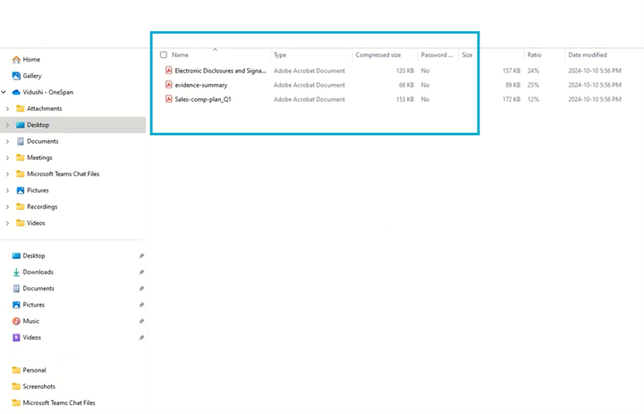Open the Gallery icon in sidebar
The height and width of the screenshot is (414, 644).
point(16,76)
